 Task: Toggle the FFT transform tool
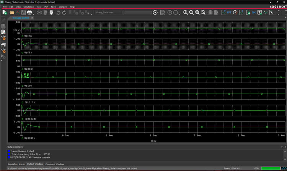pyautogui.click(x=229, y=13)
